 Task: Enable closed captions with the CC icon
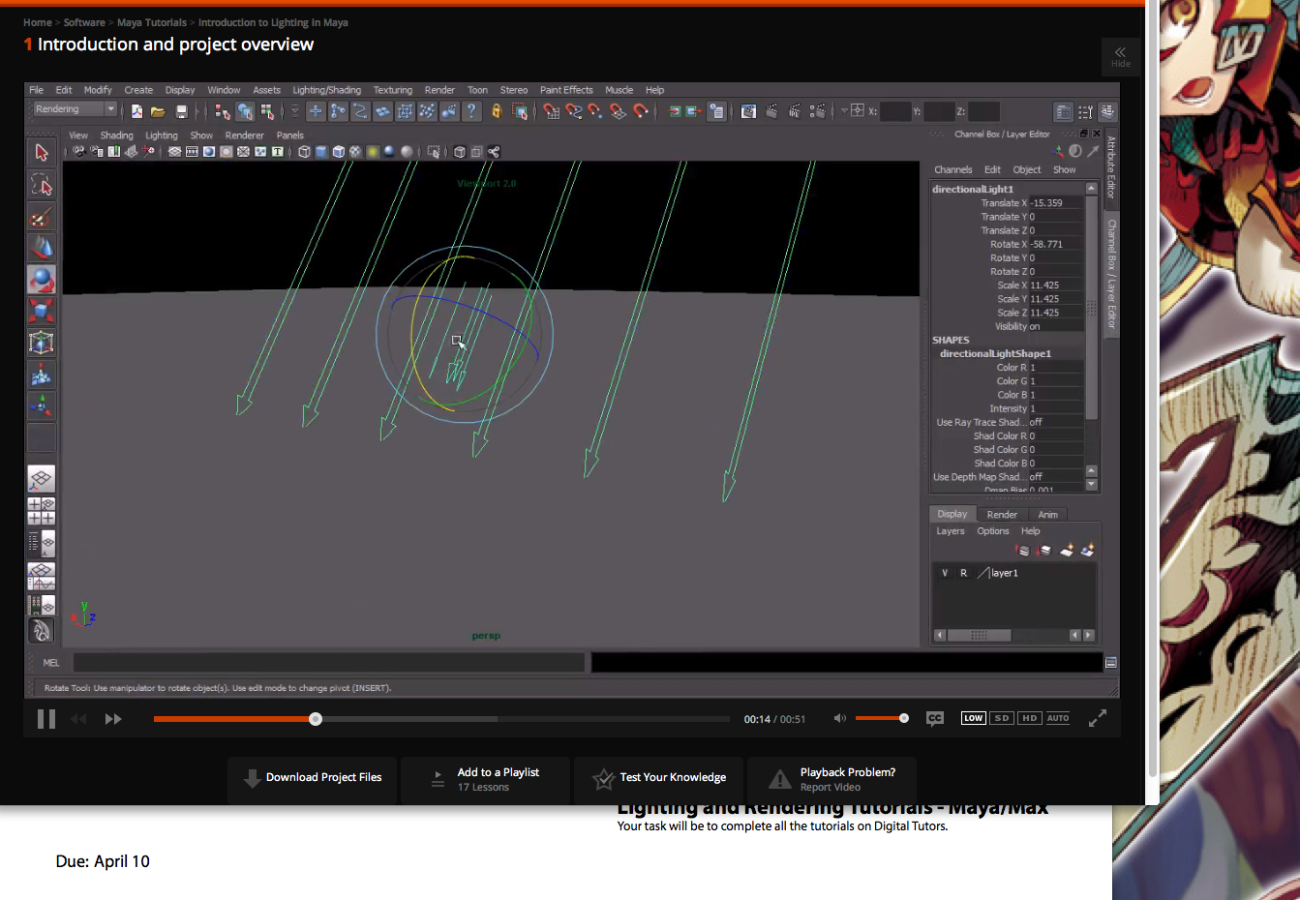934,718
